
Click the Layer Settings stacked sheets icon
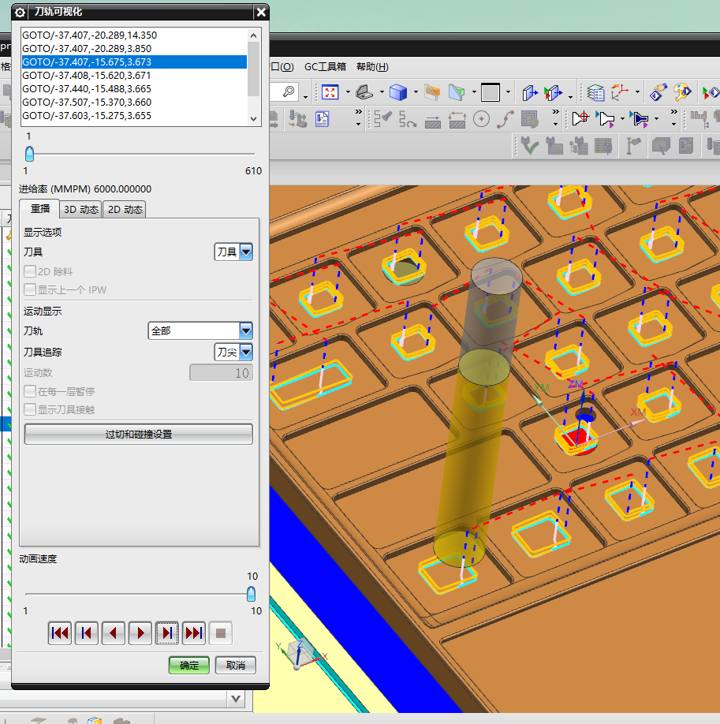(595, 93)
